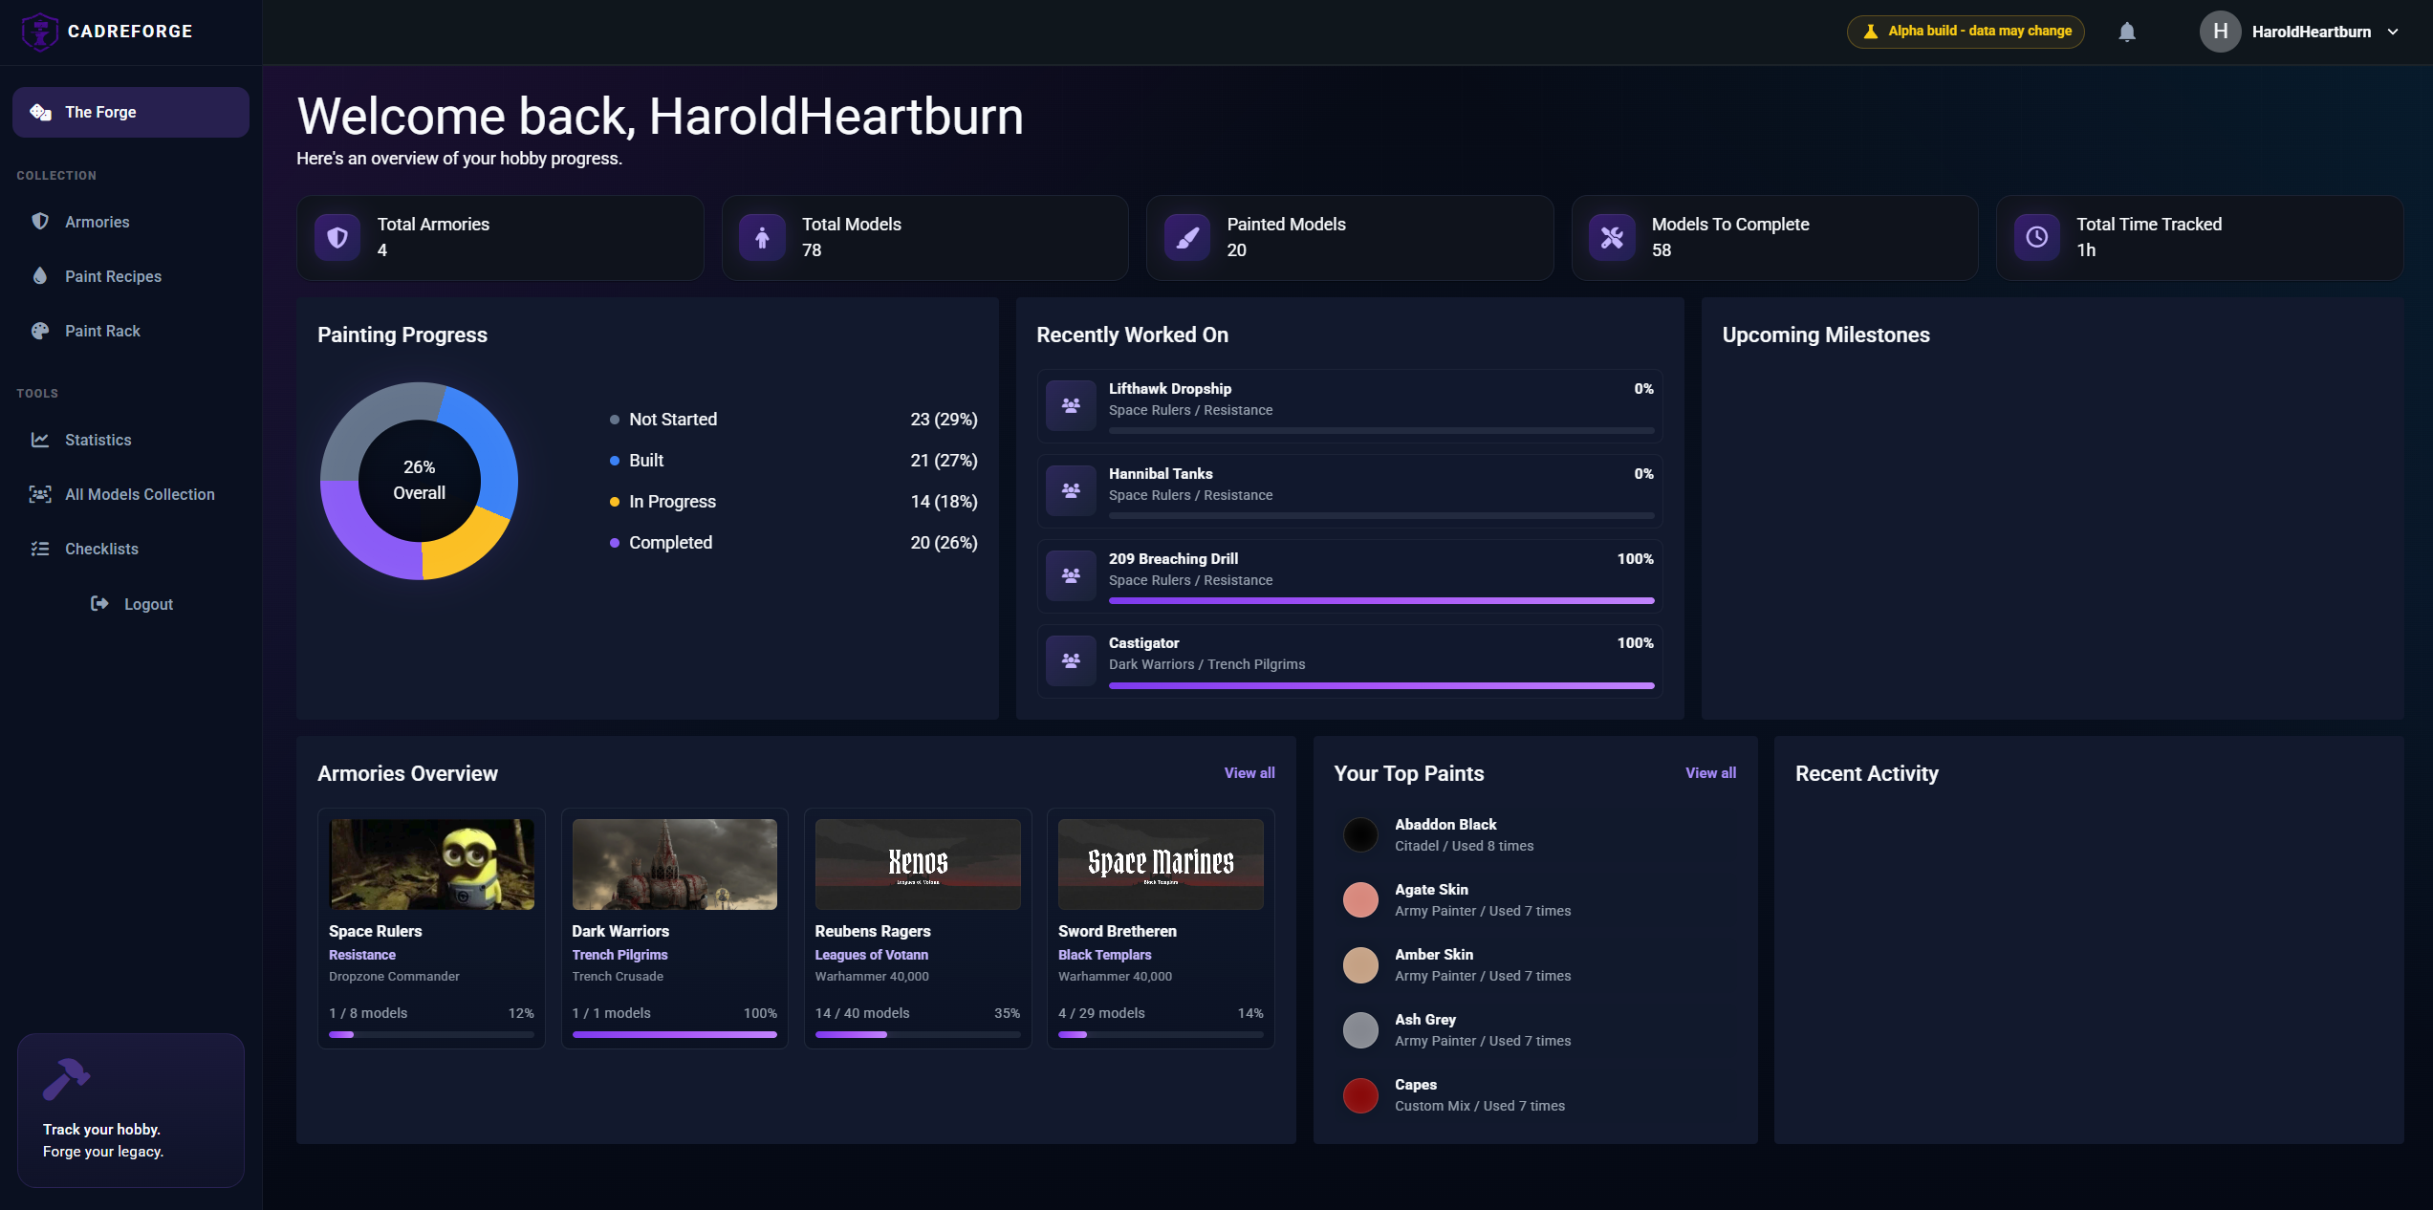Open The Forge dashboard page
Image resolution: width=2433 pixels, height=1210 pixels.
131,112
